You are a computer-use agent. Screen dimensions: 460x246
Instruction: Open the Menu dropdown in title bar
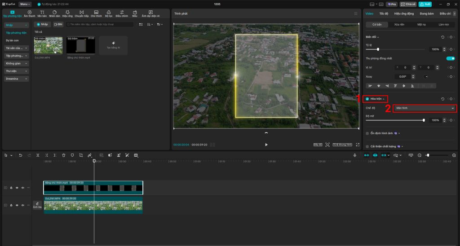[25, 4]
